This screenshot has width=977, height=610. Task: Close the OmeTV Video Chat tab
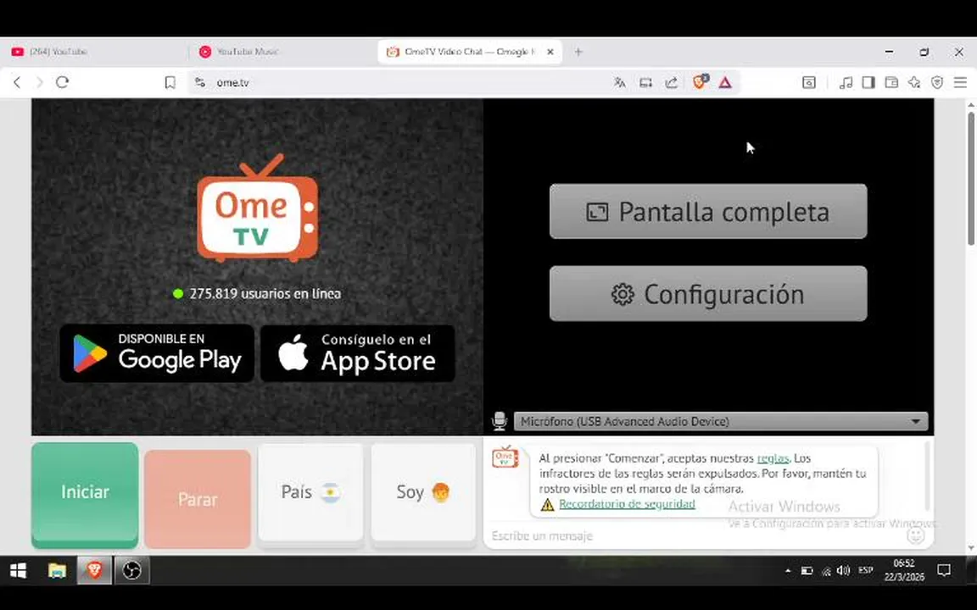[x=550, y=52]
